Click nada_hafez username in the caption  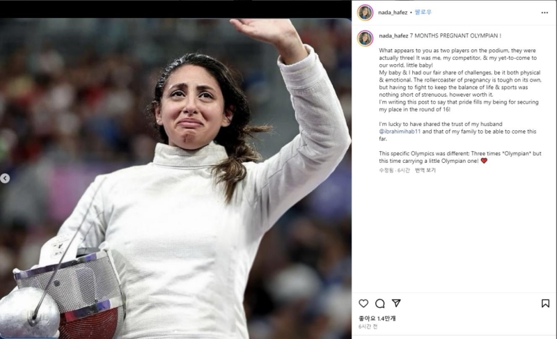point(393,36)
